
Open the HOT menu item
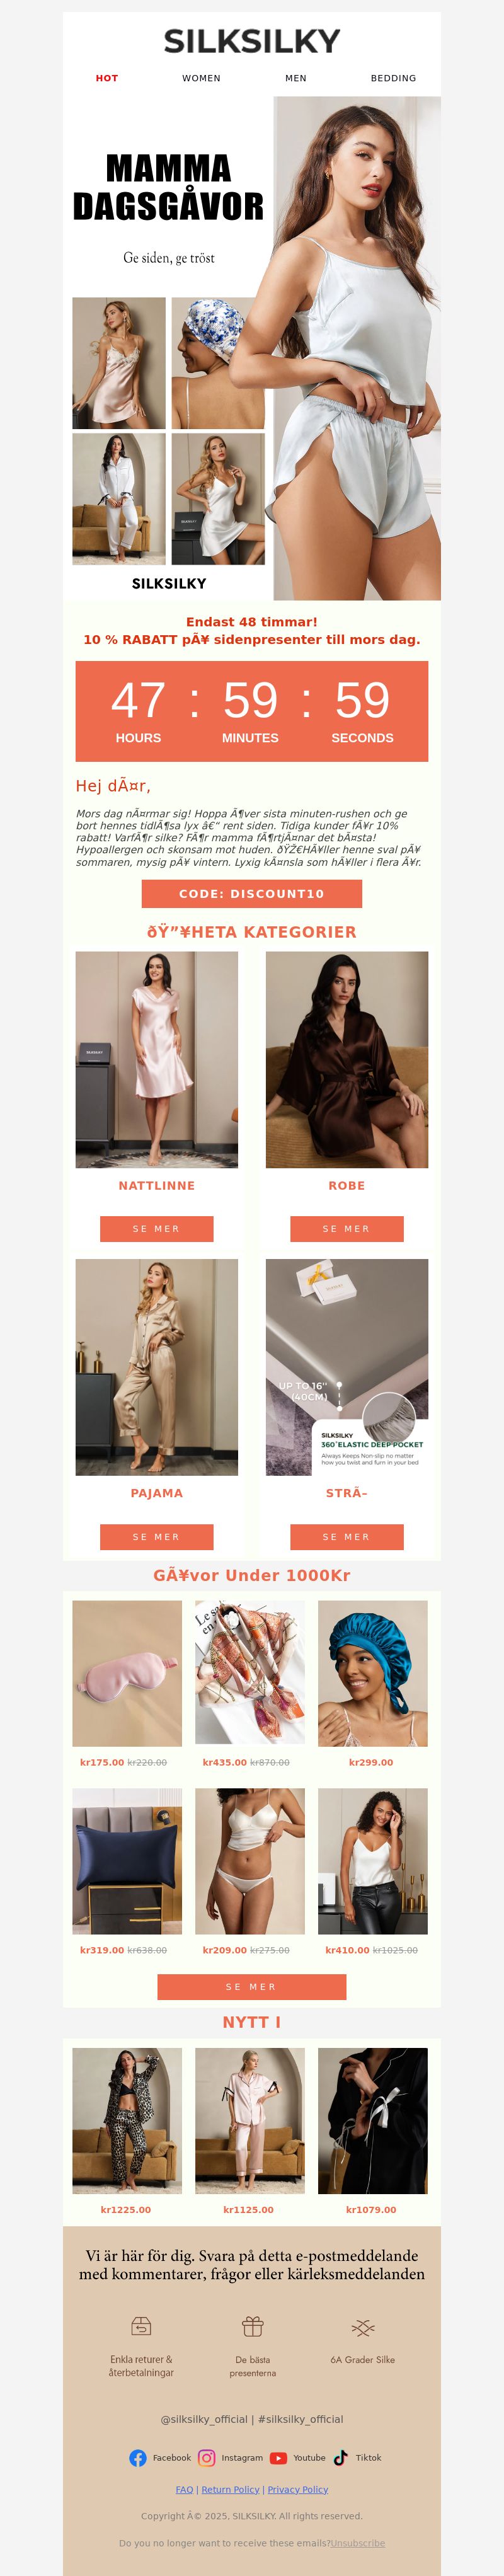pos(107,78)
